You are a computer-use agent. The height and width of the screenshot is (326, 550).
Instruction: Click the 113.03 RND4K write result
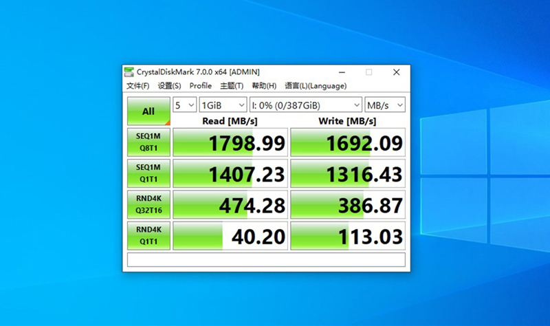coord(348,236)
